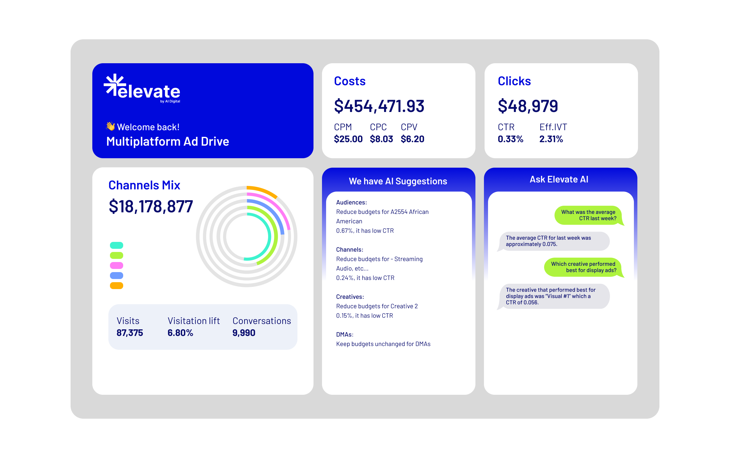Open the Costs card heading
This screenshot has width=730, height=458.
[349, 81]
